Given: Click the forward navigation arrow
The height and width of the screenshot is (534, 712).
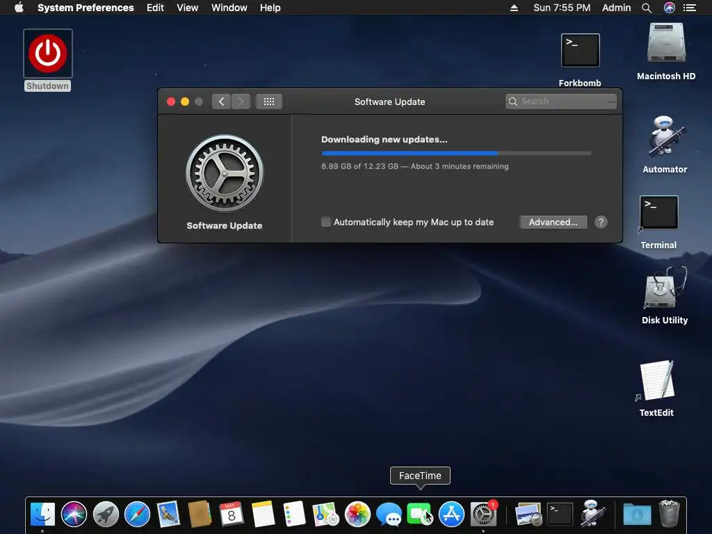Looking at the screenshot, I should [241, 102].
